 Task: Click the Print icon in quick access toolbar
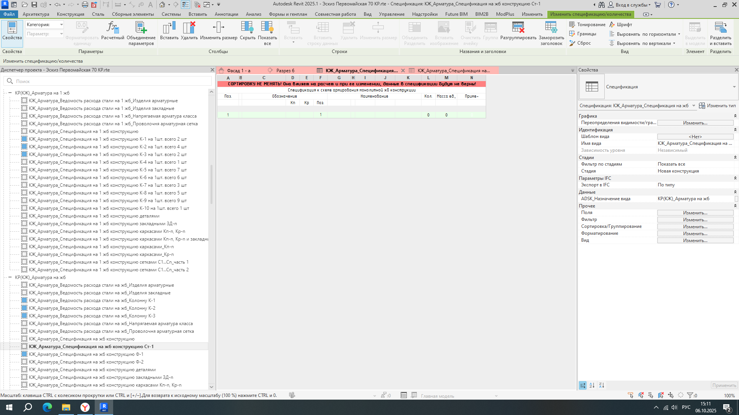85,5
